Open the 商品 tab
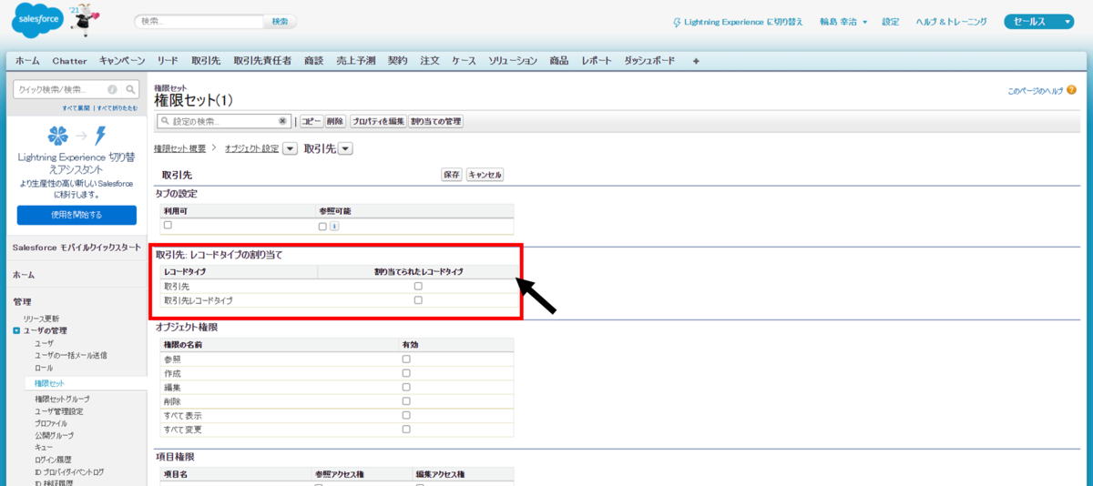1093x486 pixels. pyautogui.click(x=559, y=61)
